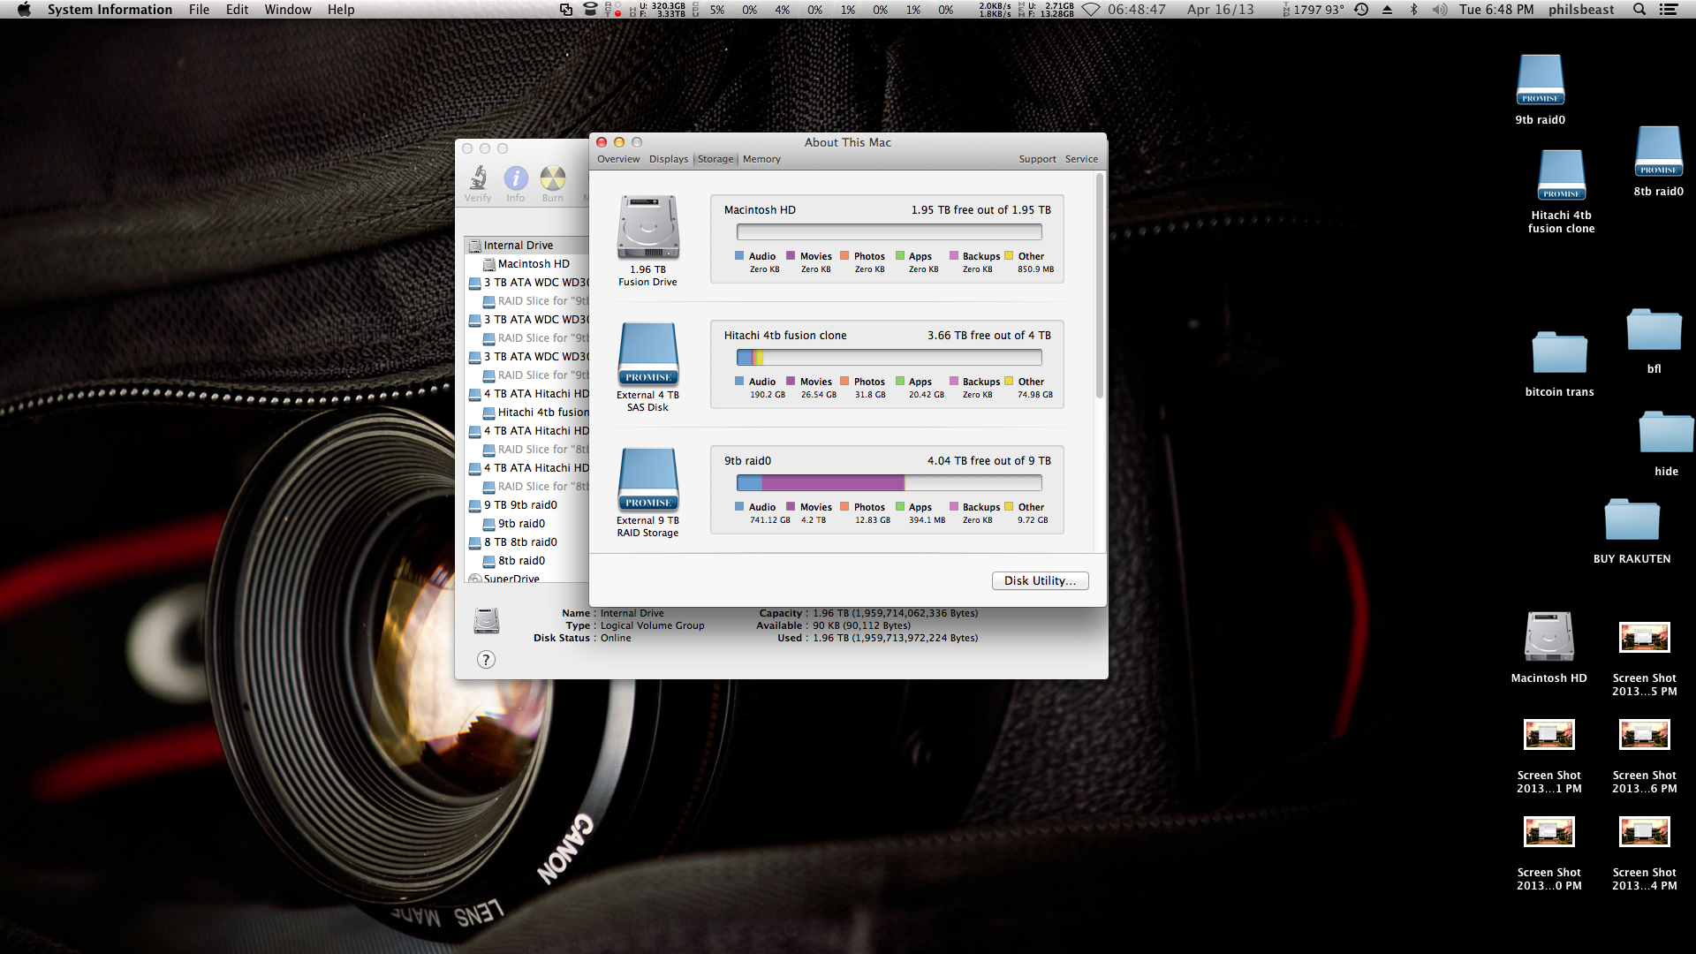Image resolution: width=1696 pixels, height=954 pixels.
Task: Click the Fusion Drive disk icon
Action: point(647,227)
